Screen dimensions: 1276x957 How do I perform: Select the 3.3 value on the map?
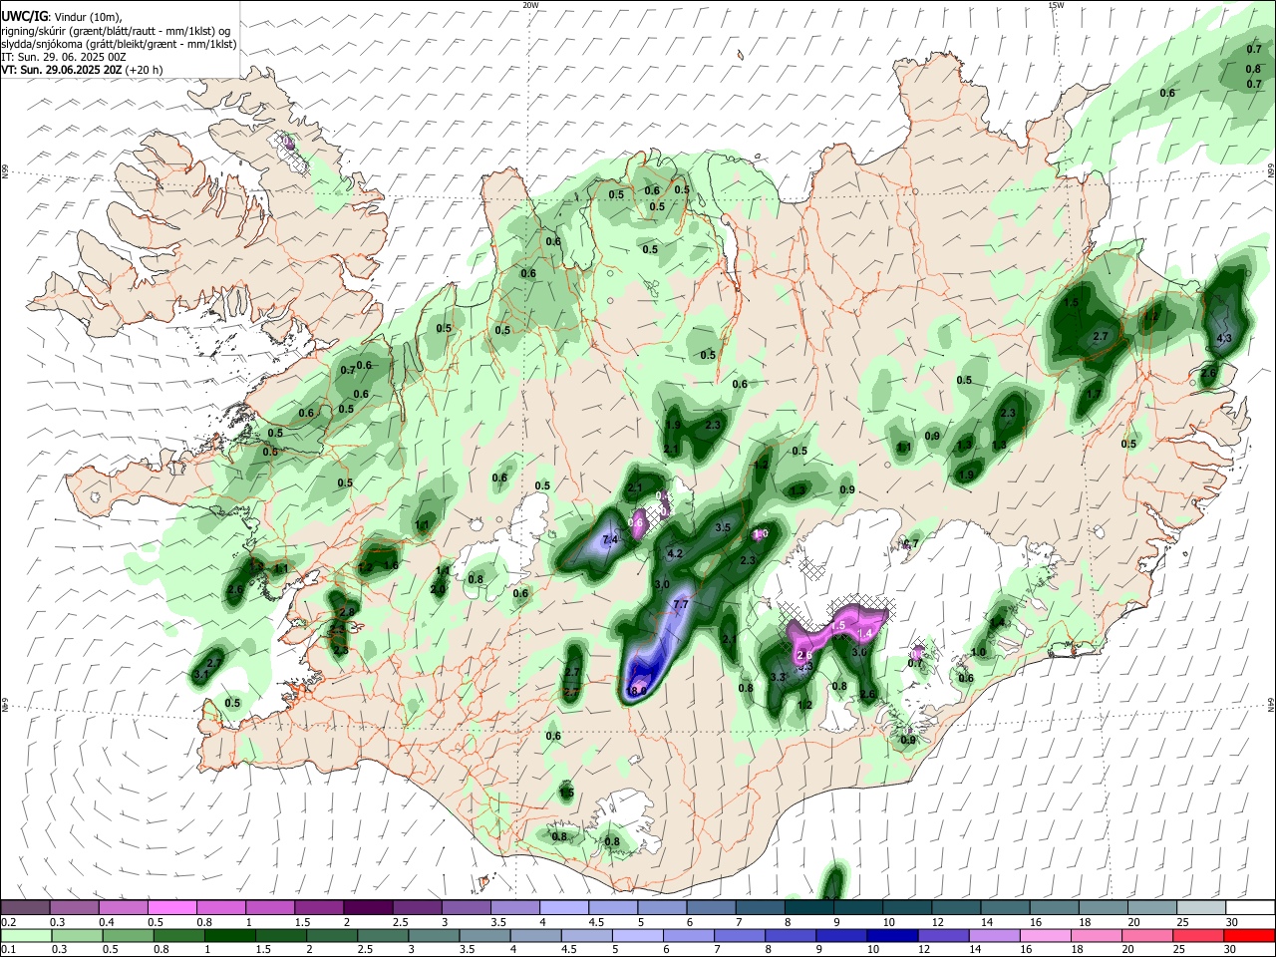(x=779, y=677)
